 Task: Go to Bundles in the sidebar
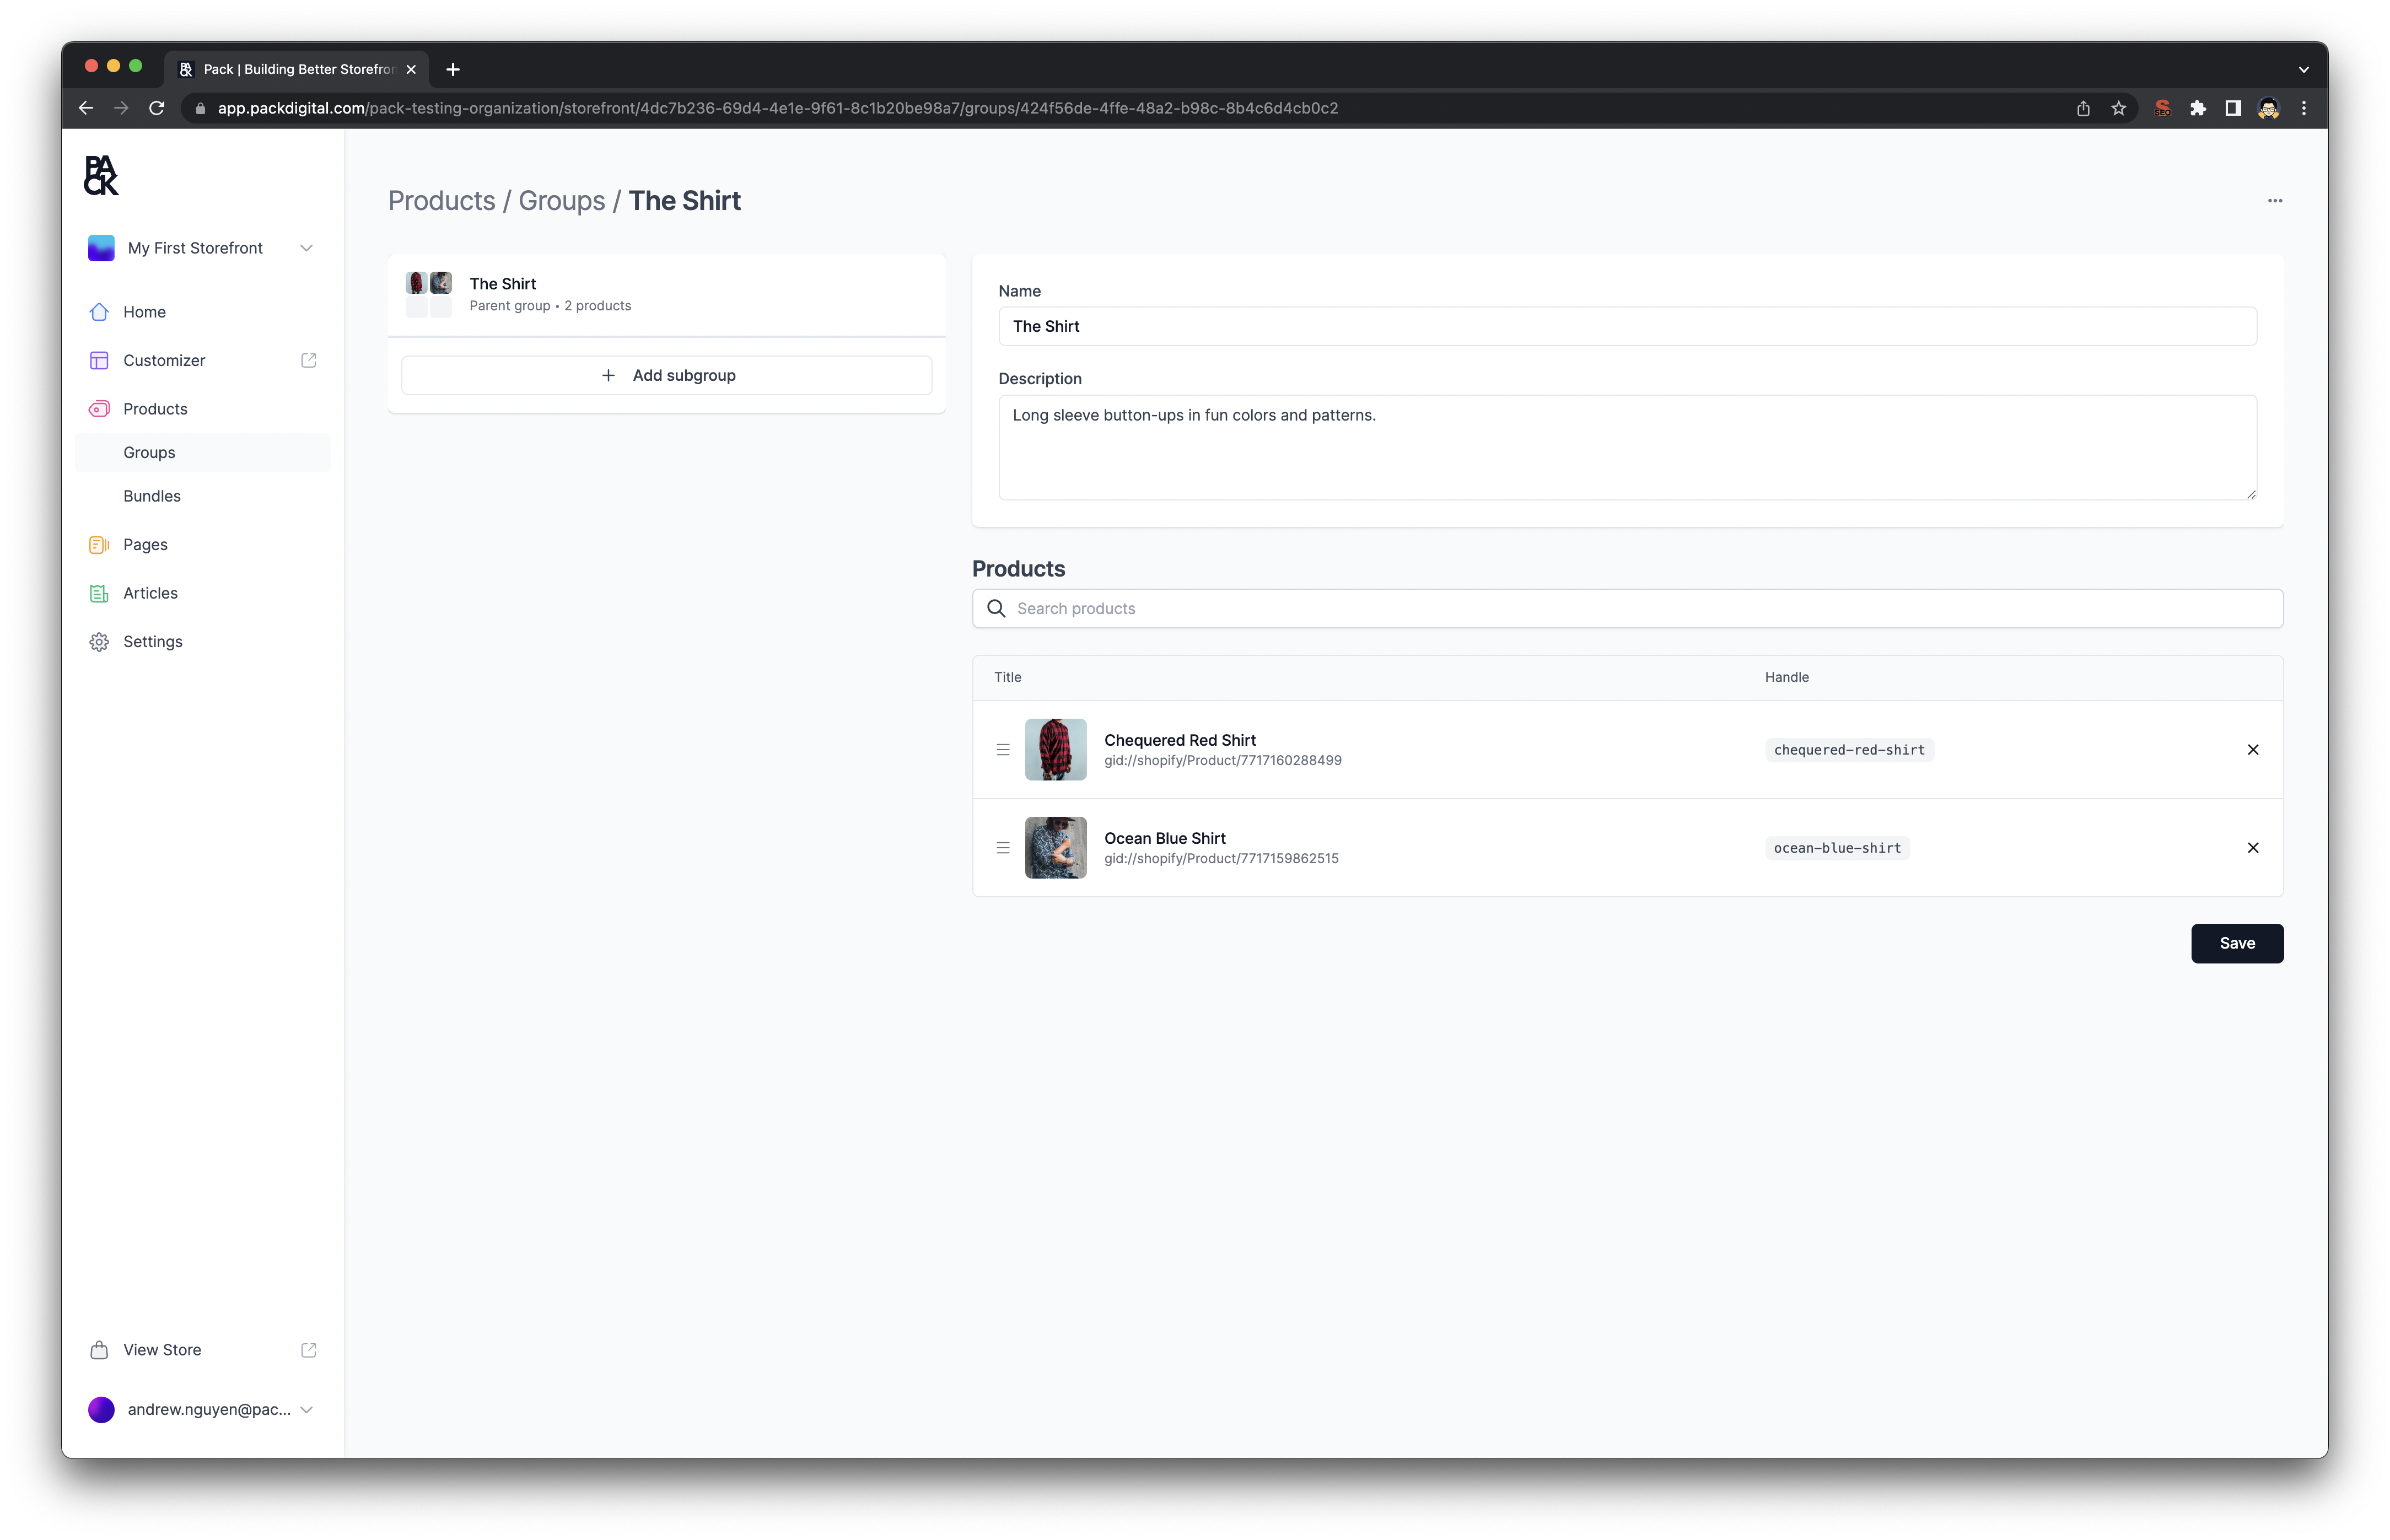coord(152,496)
